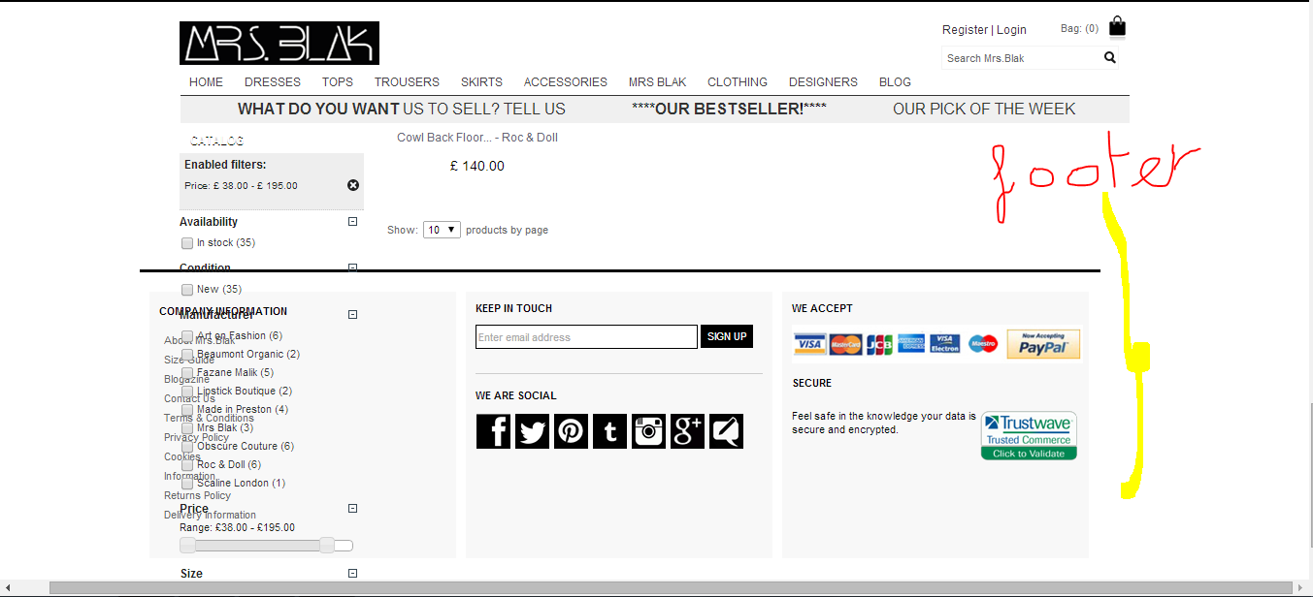This screenshot has height=597, width=1313.
Task: Tick the Art on Fashion checkbox
Action: coord(187,336)
